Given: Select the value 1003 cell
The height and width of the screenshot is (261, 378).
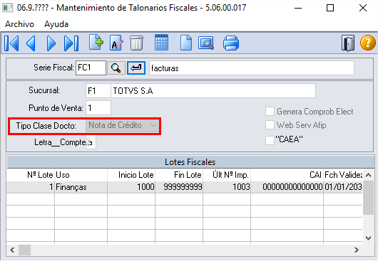Looking at the screenshot, I should point(227,187).
